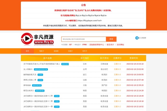Visit the 演示网站 demo site link
Image resolution: width=167 pixels, height=111 pixels.
coord(121,45)
